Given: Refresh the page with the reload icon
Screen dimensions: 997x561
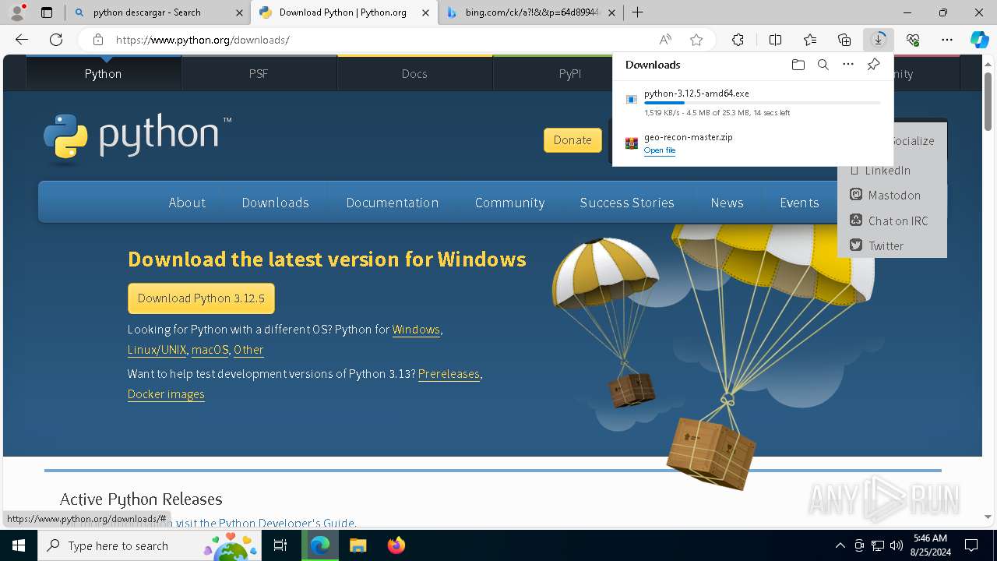Looking at the screenshot, I should pyautogui.click(x=56, y=40).
